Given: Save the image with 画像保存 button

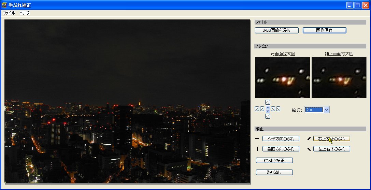Looking at the screenshot, I should click(324, 30).
